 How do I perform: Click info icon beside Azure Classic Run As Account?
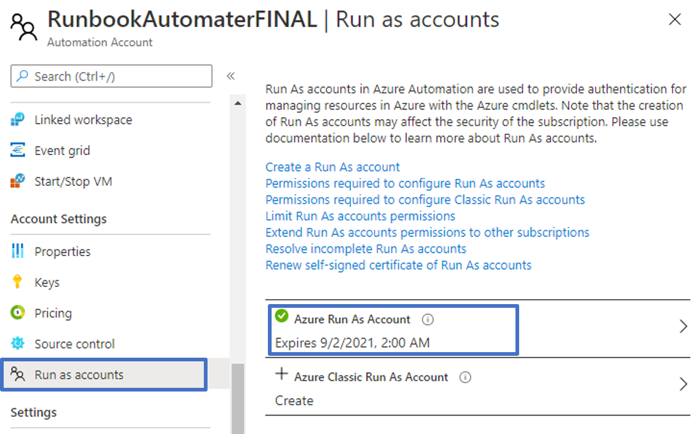pyautogui.click(x=465, y=377)
